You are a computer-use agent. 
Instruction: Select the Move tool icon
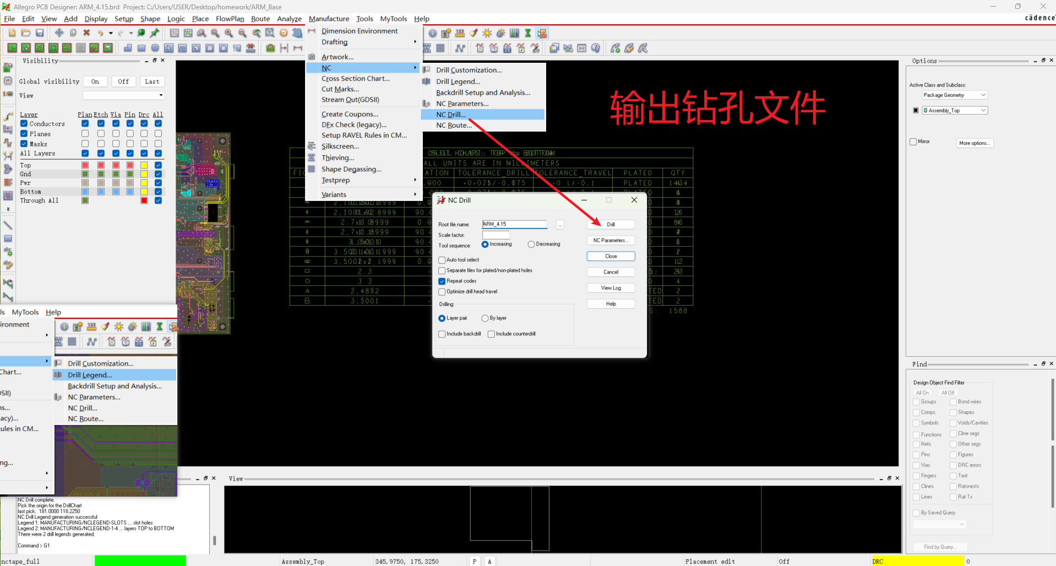tap(59, 33)
